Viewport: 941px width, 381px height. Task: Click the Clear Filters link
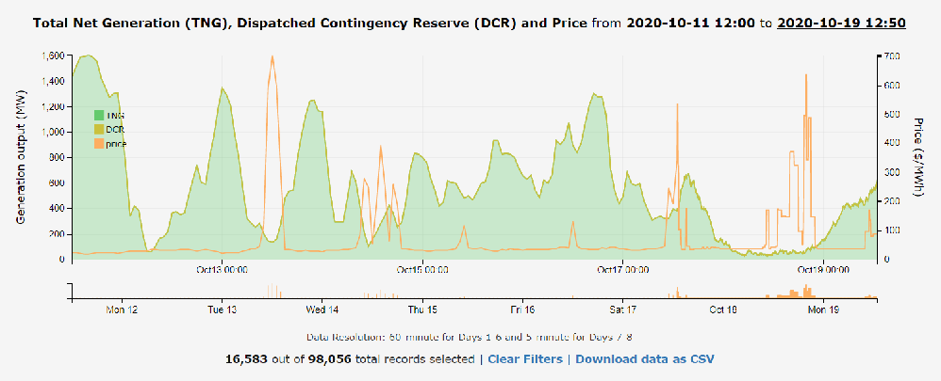coord(525,358)
